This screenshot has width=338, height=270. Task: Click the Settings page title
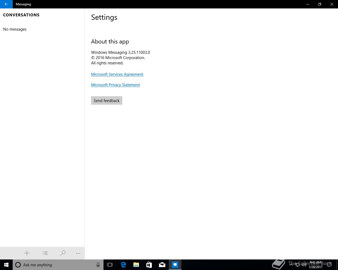point(104,17)
